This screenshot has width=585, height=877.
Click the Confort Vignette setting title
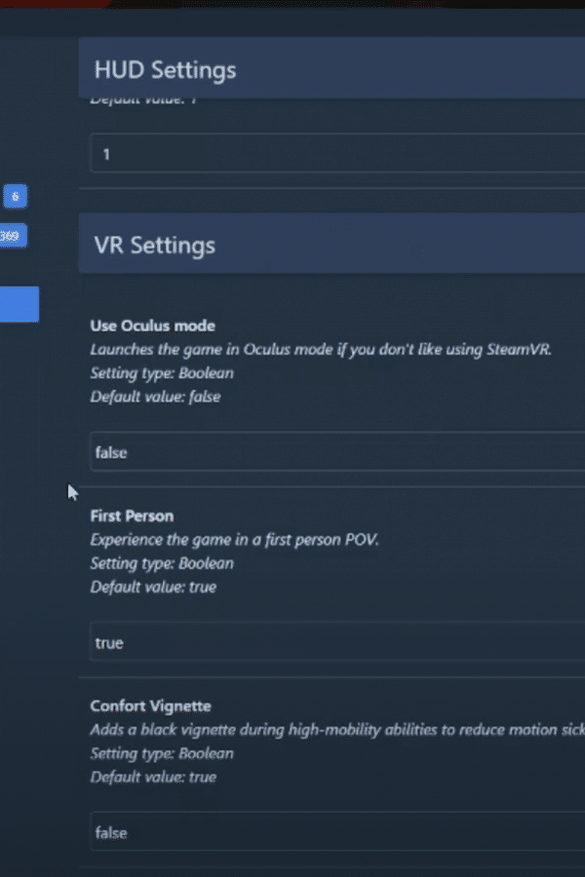(x=150, y=705)
